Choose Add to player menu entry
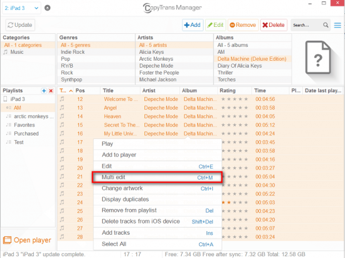 tap(157, 155)
